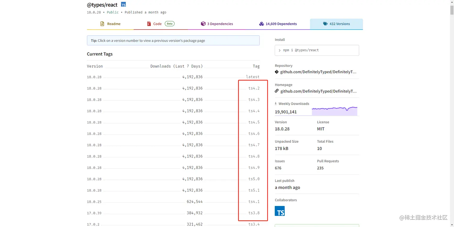This screenshot has width=454, height=227.
Task: Open version 18.0.28 tagged ts4.5
Action: 94,122
